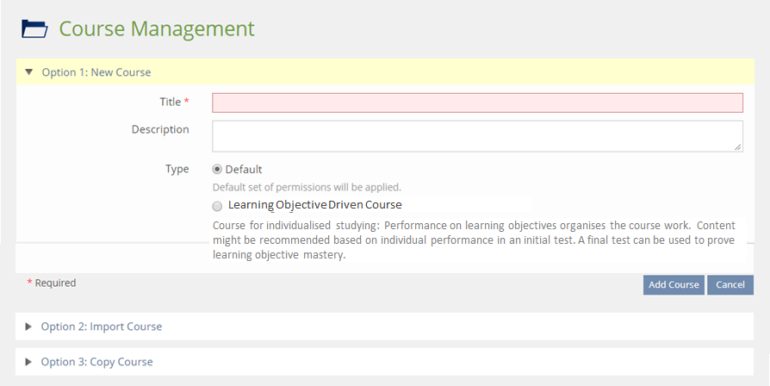
Task: Expand the Option 3 triangle arrow
Action: [x=28, y=362]
